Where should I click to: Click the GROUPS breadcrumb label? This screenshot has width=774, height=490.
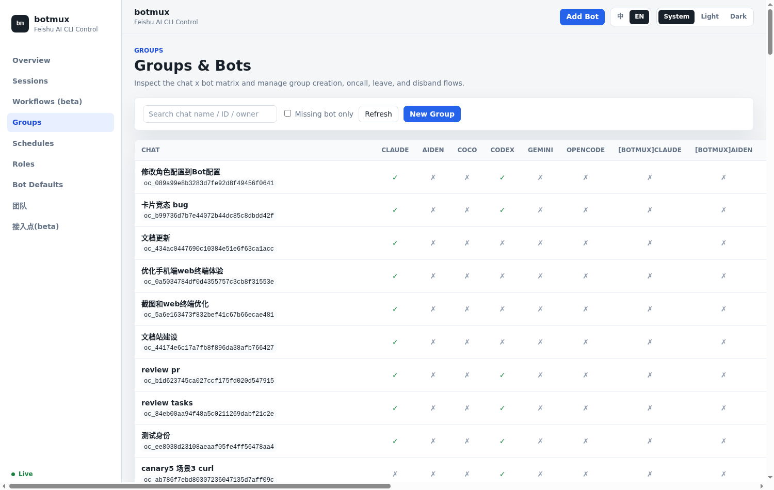pyautogui.click(x=149, y=51)
